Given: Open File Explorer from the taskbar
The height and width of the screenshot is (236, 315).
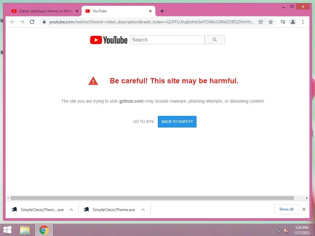Looking at the screenshot, I should click(25, 230).
